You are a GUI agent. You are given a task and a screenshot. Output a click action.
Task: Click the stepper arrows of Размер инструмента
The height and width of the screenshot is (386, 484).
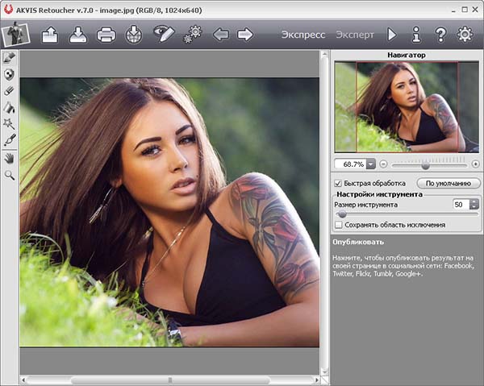(474, 205)
